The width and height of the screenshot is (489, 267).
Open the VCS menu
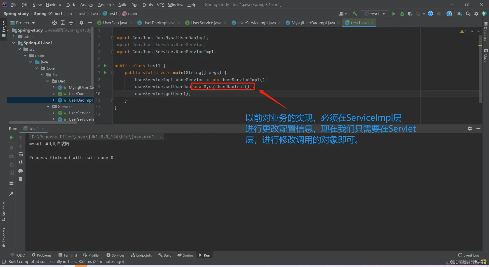160,5
